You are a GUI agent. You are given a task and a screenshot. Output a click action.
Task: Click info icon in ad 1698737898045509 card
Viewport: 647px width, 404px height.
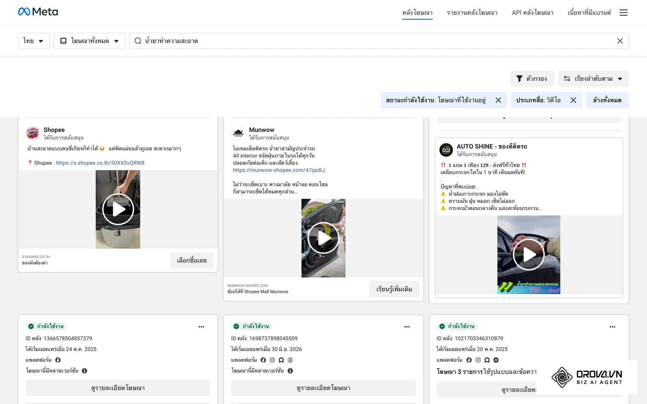pos(290,371)
